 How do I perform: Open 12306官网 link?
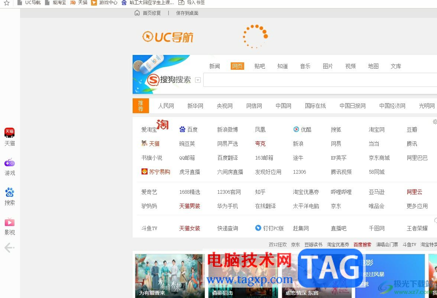pyautogui.click(x=229, y=192)
